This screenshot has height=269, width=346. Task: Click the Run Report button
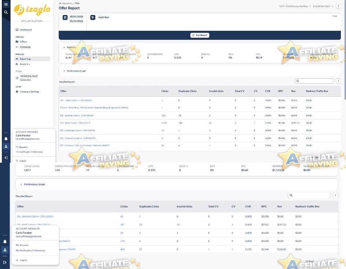pyautogui.click(x=200, y=35)
